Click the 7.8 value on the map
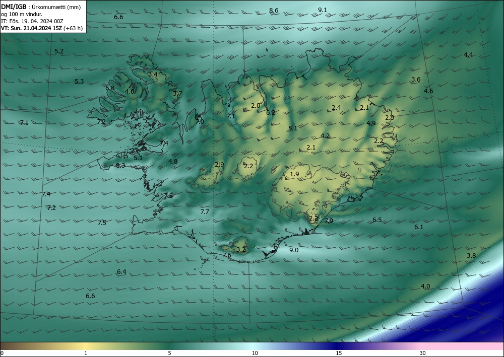The width and height of the screenshot is (504, 357). click(x=168, y=196)
